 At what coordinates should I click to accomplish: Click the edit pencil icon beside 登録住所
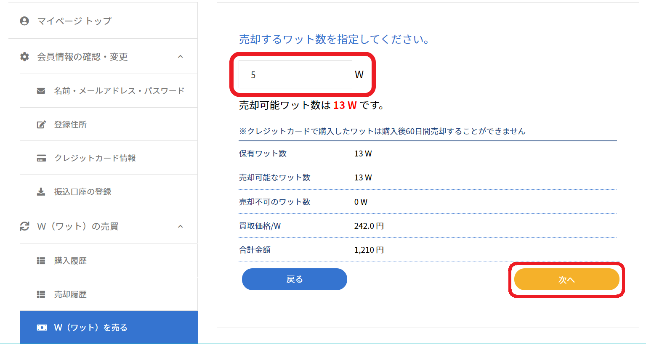pyautogui.click(x=41, y=124)
